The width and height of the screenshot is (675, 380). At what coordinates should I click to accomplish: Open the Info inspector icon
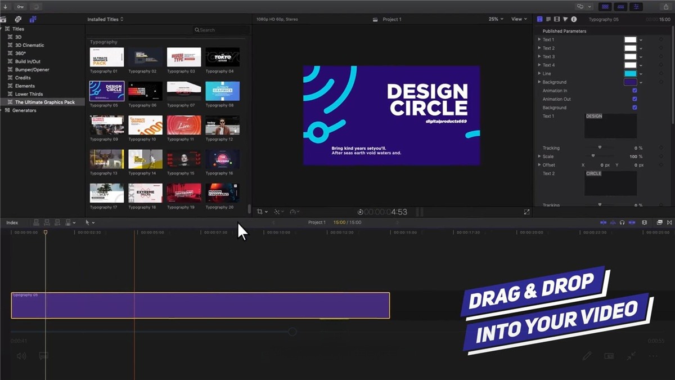click(x=574, y=19)
